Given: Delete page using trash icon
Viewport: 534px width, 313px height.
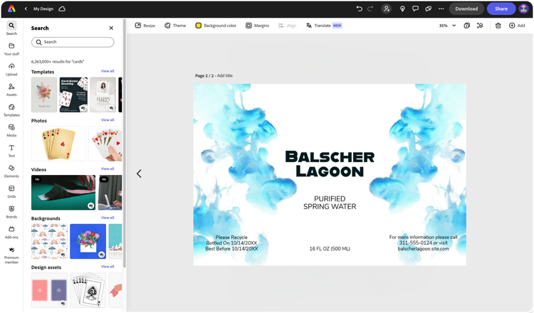Looking at the screenshot, I should [x=498, y=26].
